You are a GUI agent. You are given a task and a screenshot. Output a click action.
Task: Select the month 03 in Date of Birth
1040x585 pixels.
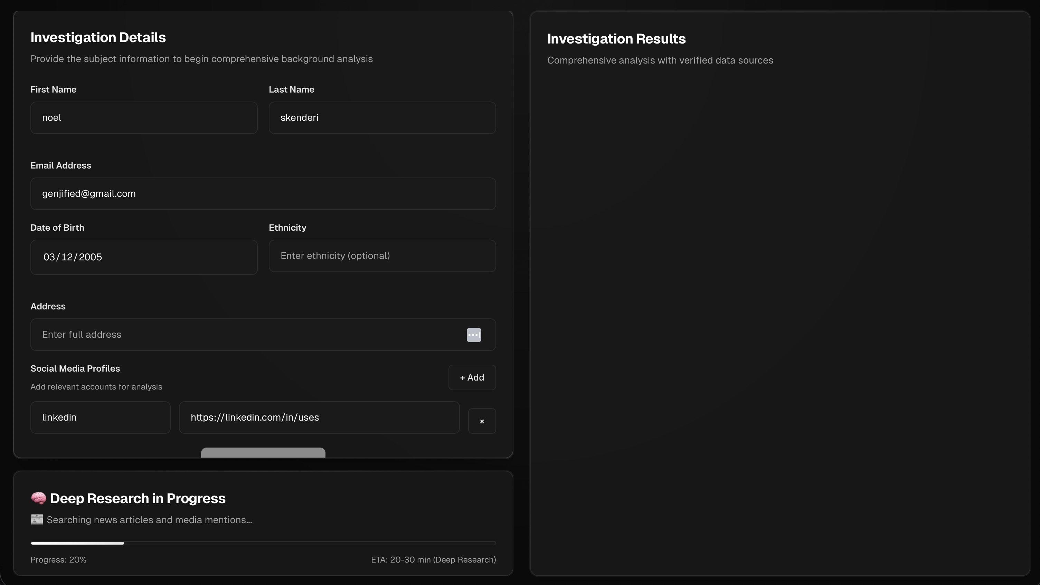[49, 257]
